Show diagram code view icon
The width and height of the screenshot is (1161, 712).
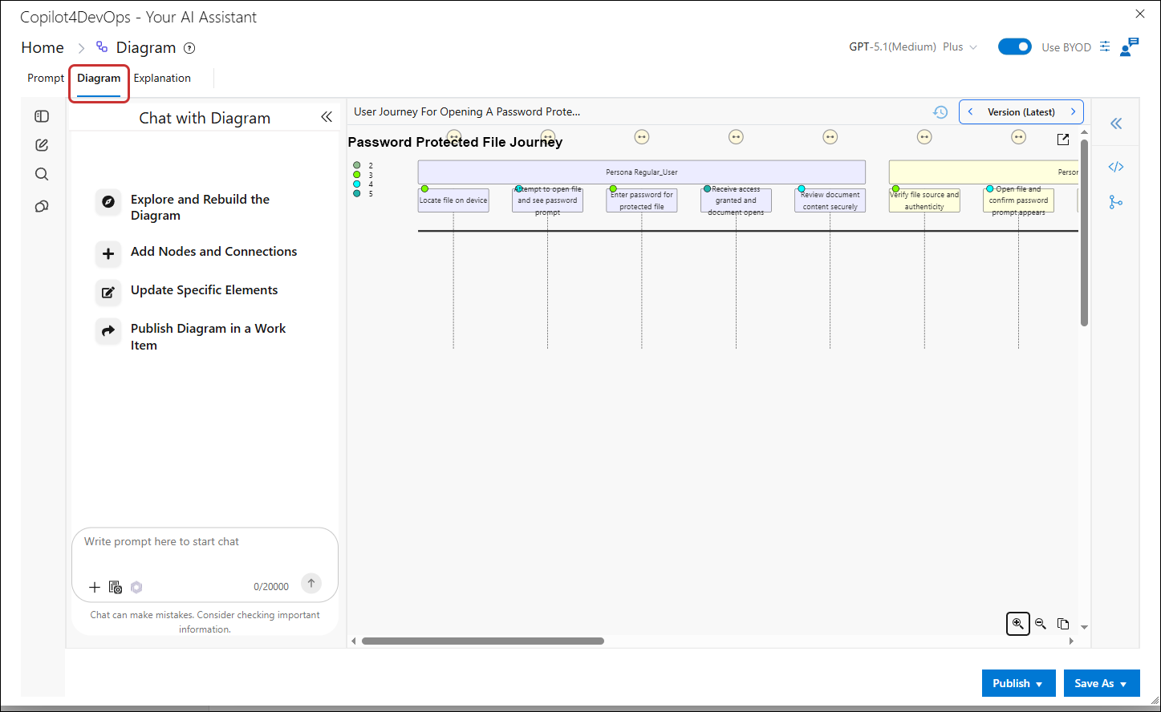coord(1115,167)
